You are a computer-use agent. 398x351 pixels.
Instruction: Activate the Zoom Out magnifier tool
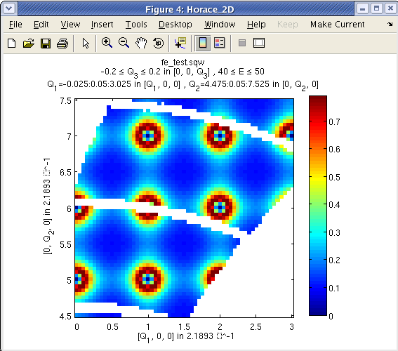[124, 43]
